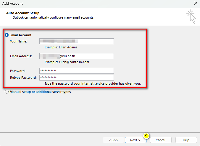Click the 'Example: ellen@contoso.com' hint text
The image size is (200, 146).
coord(67,62)
